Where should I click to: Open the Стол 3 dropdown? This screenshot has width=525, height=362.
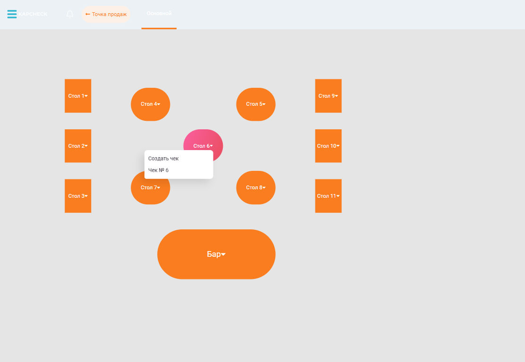[78, 196]
